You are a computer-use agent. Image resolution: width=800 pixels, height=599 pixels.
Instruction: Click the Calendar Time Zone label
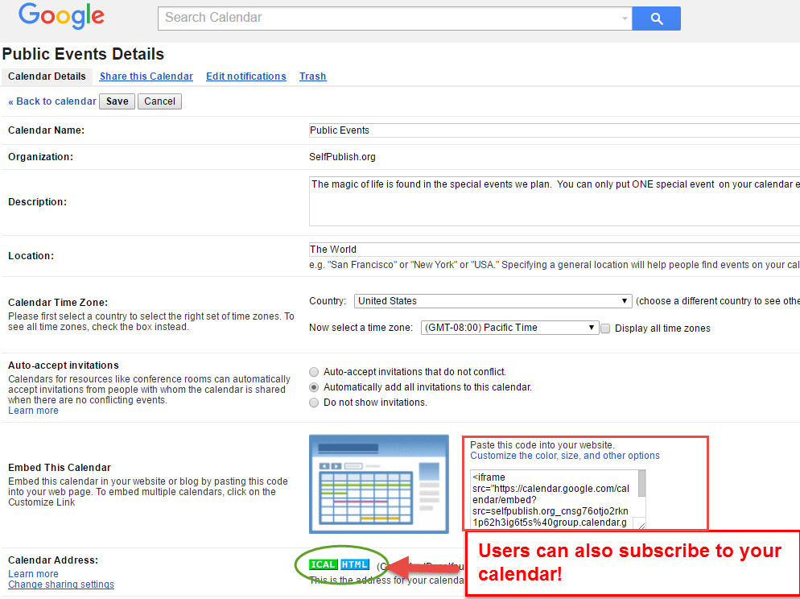coord(58,303)
